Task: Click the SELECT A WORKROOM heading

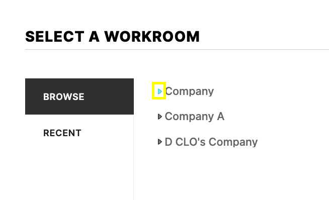Action: [x=112, y=37]
